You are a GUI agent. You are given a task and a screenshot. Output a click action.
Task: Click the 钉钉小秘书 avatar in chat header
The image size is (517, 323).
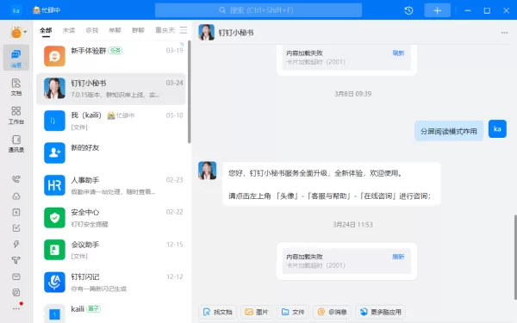pos(207,33)
